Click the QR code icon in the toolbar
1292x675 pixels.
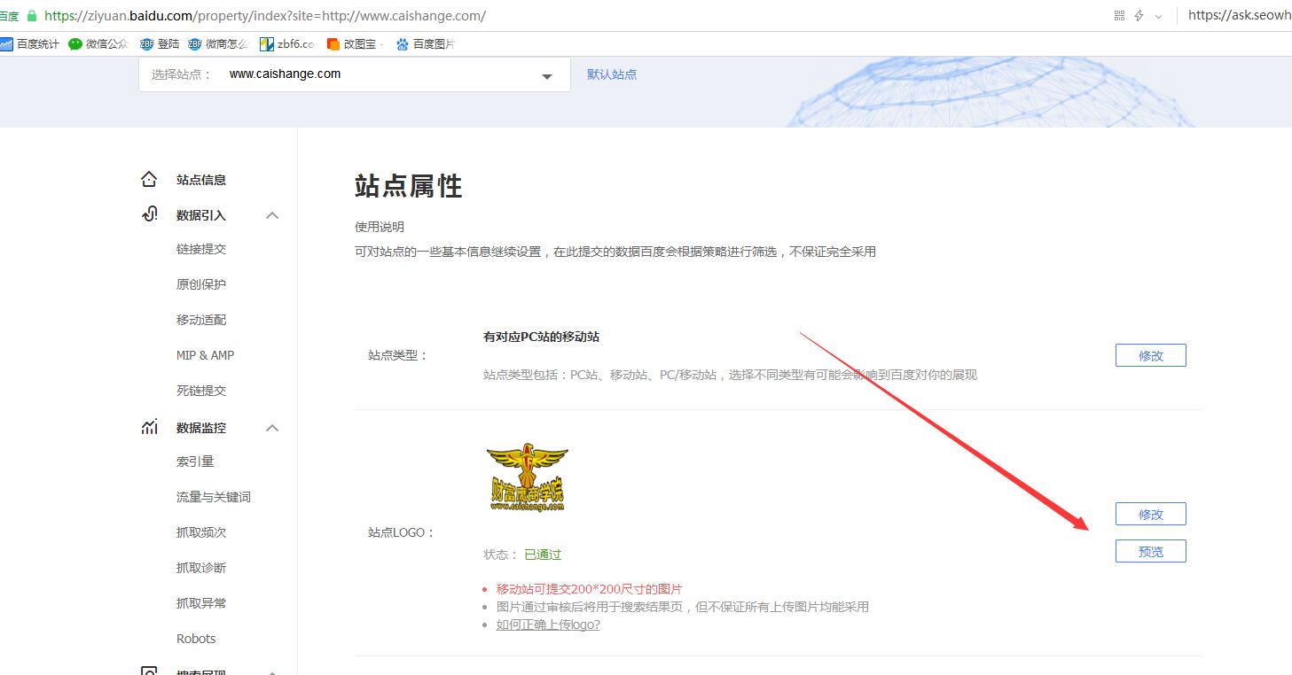(x=1118, y=15)
